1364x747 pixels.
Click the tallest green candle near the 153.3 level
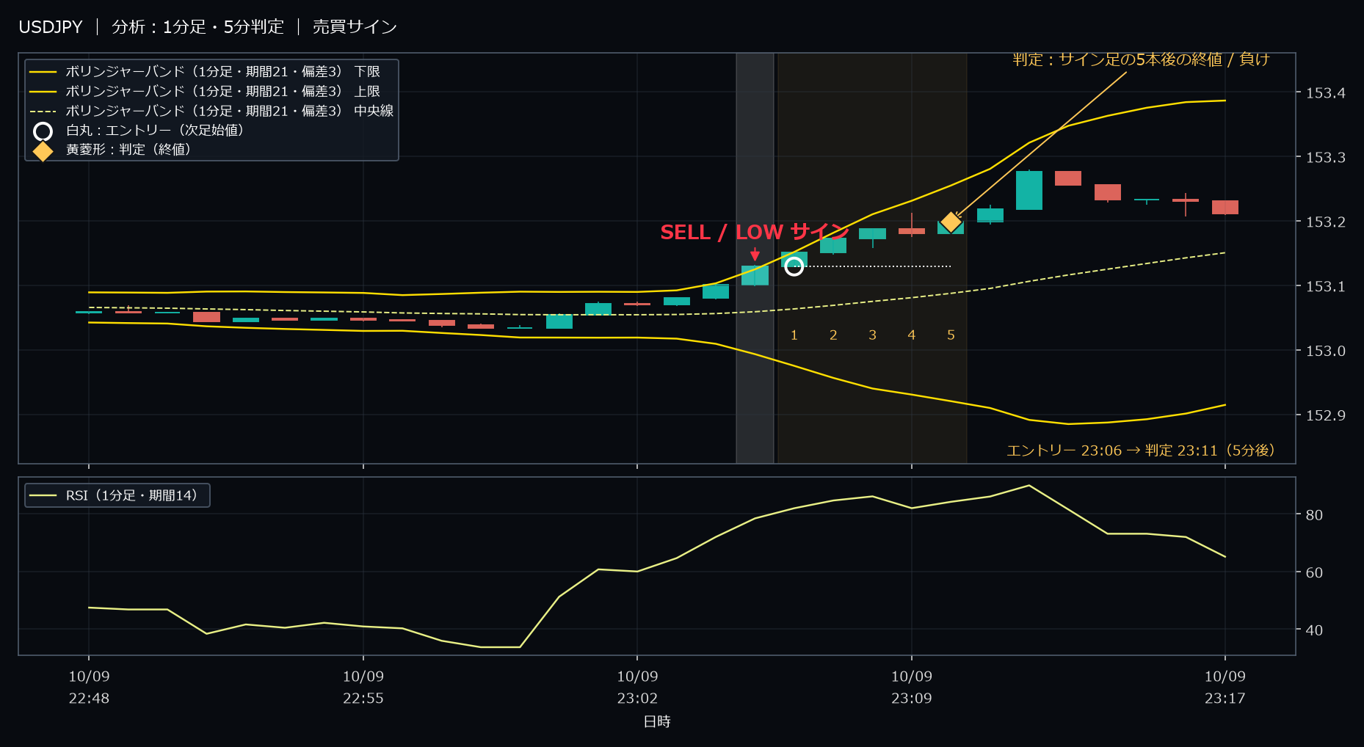[1029, 190]
